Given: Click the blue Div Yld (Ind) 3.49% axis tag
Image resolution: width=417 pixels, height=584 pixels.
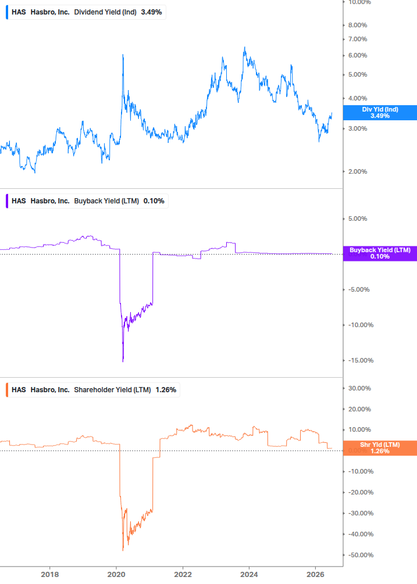Looking at the screenshot, I should pos(380,113).
